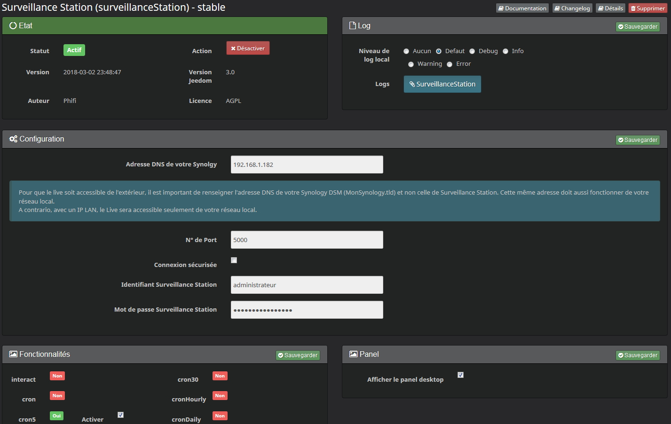
Task: Open the SurveillanceStation logs
Action: click(442, 84)
